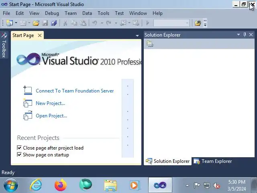The width and height of the screenshot is (257, 193).
Task: Open the Debug menu
Action: pyautogui.click(x=52, y=13)
